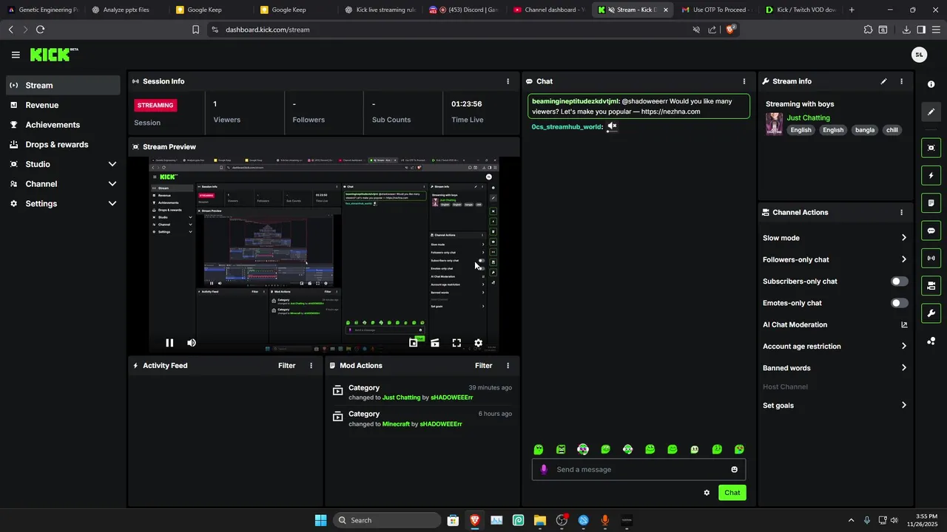This screenshot has height=532, width=947.
Task: Insert the first green Kick emote
Action: coord(539,449)
